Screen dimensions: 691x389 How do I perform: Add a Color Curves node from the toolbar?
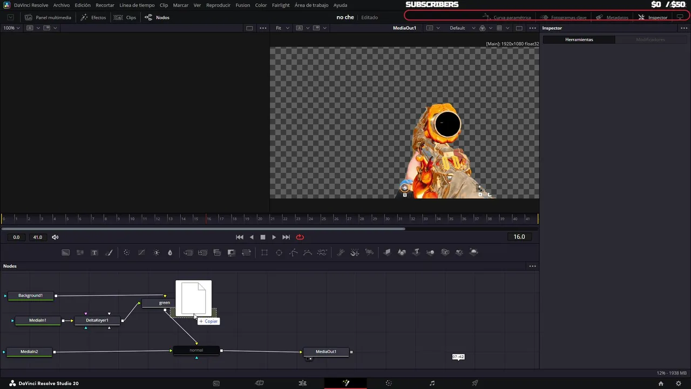click(x=141, y=252)
